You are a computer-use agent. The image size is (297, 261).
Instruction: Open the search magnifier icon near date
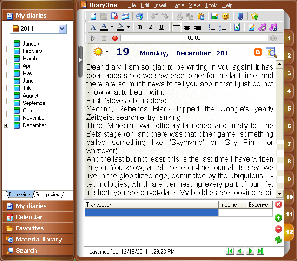click(x=271, y=52)
